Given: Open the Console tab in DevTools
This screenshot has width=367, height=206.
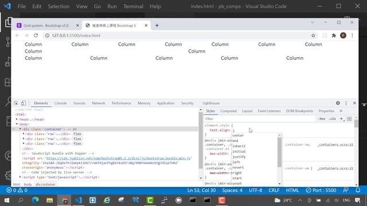Looking at the screenshot, I should pos(60,103).
